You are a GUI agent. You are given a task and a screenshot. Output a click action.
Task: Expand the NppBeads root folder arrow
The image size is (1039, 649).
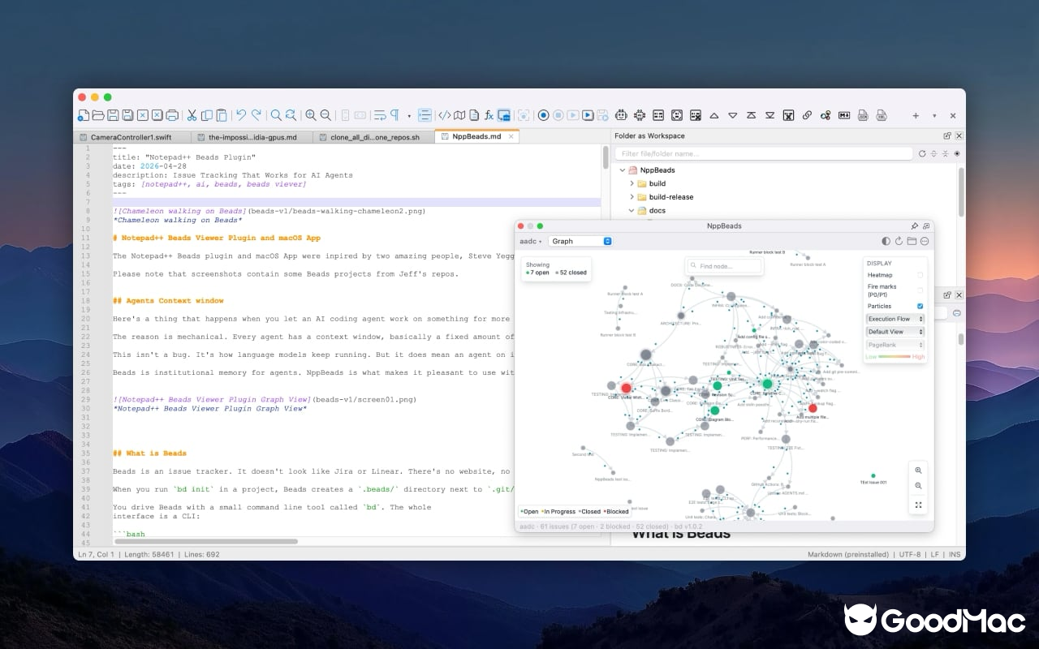pos(622,170)
